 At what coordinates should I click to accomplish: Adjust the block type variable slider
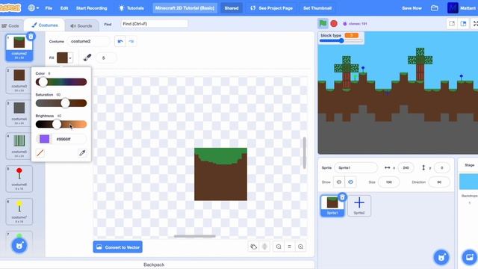pyautogui.click(x=341, y=40)
